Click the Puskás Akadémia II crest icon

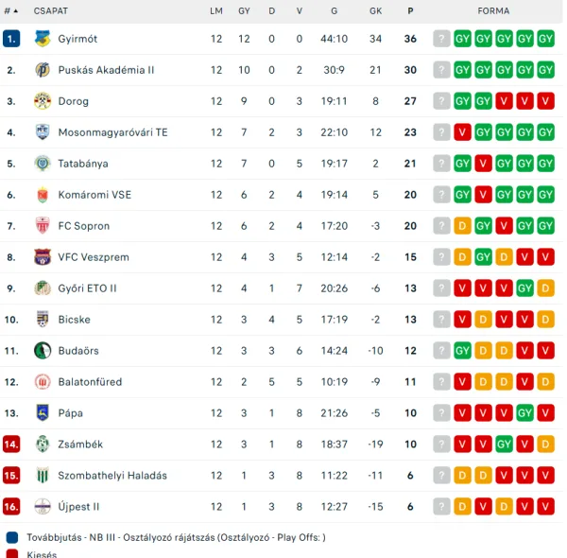coord(42,70)
